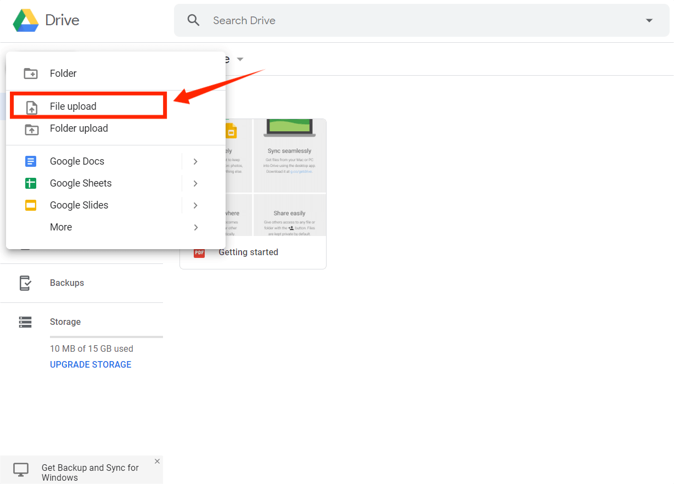Expand the Google Slides submenu arrow

(195, 205)
